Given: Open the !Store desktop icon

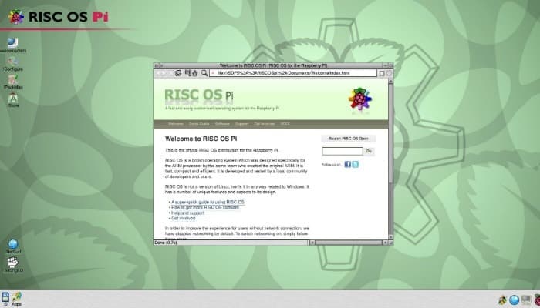Looking at the screenshot, I should (x=13, y=99).
